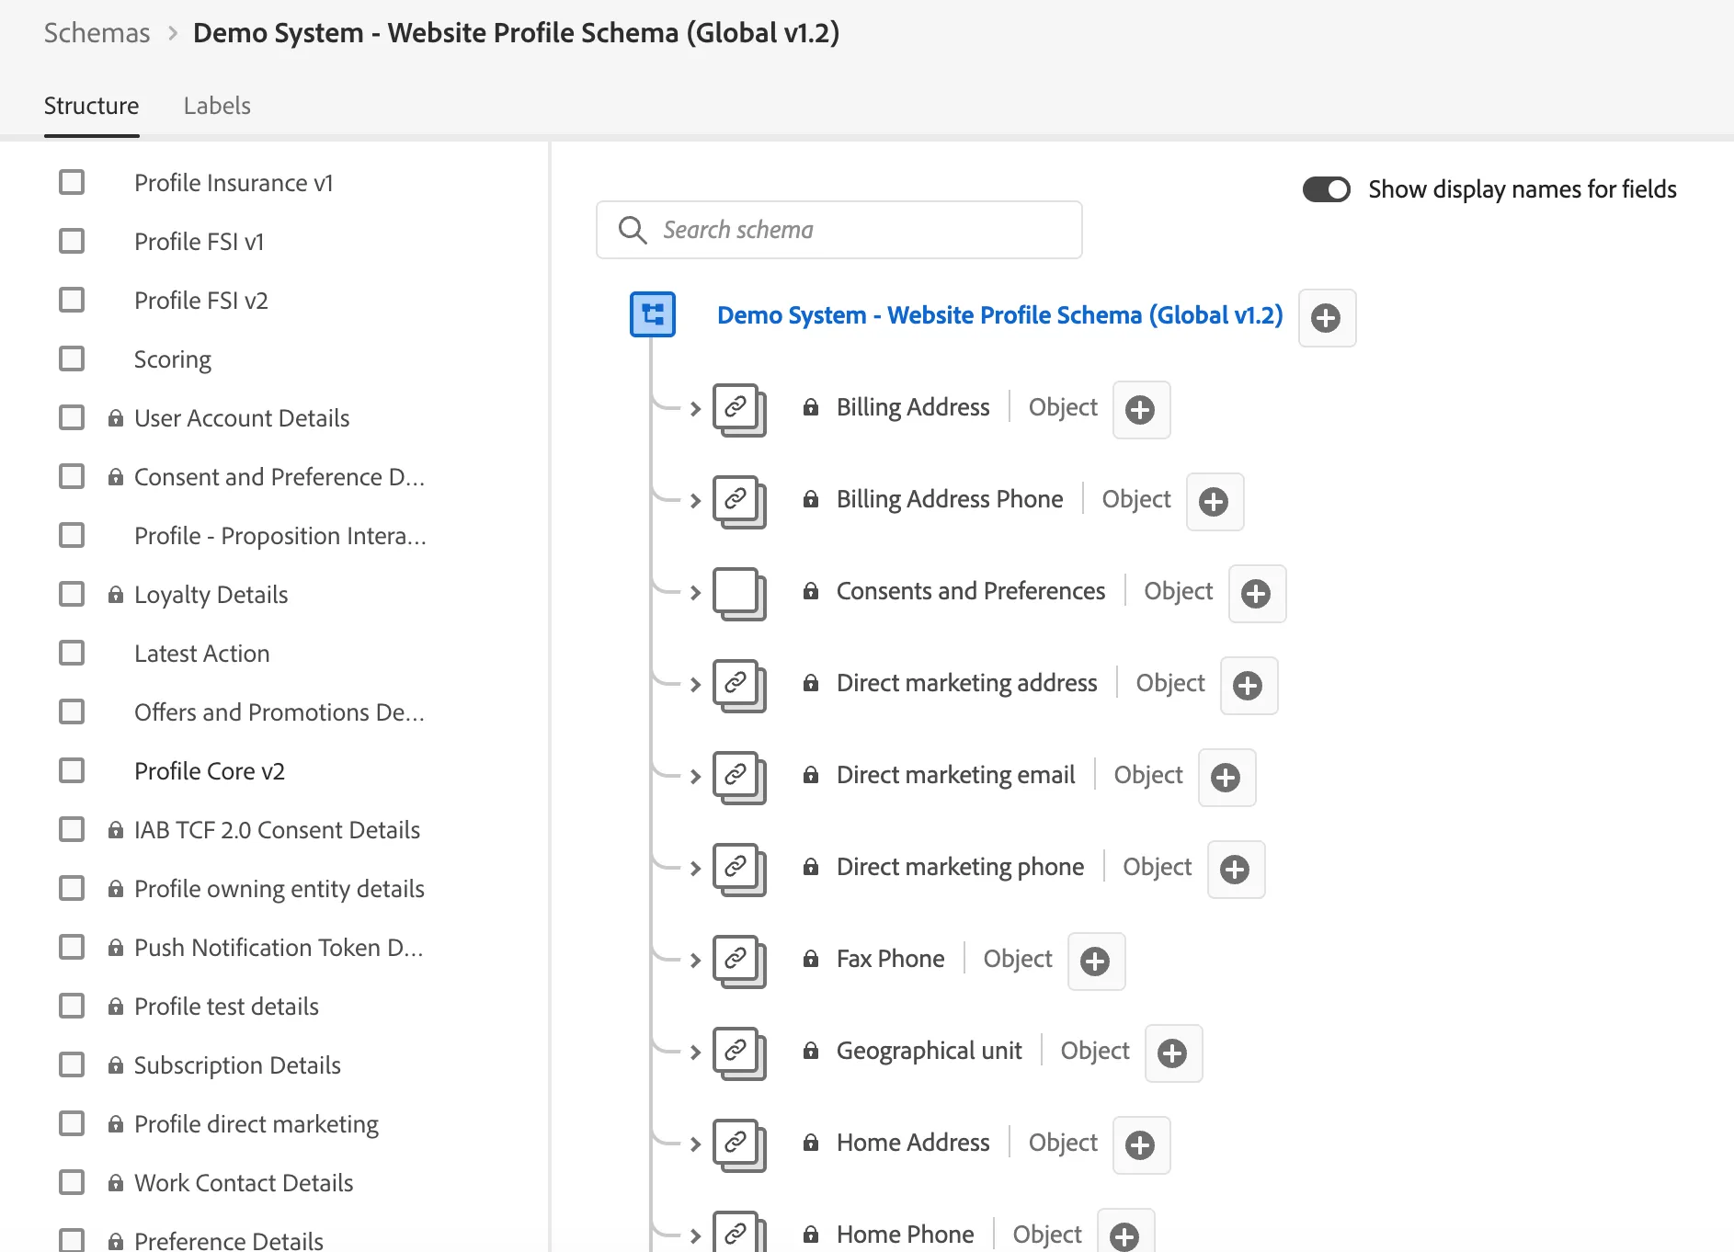Check the Subscription Details checkbox
Image resolution: width=1734 pixels, height=1252 pixels.
point(72,1064)
